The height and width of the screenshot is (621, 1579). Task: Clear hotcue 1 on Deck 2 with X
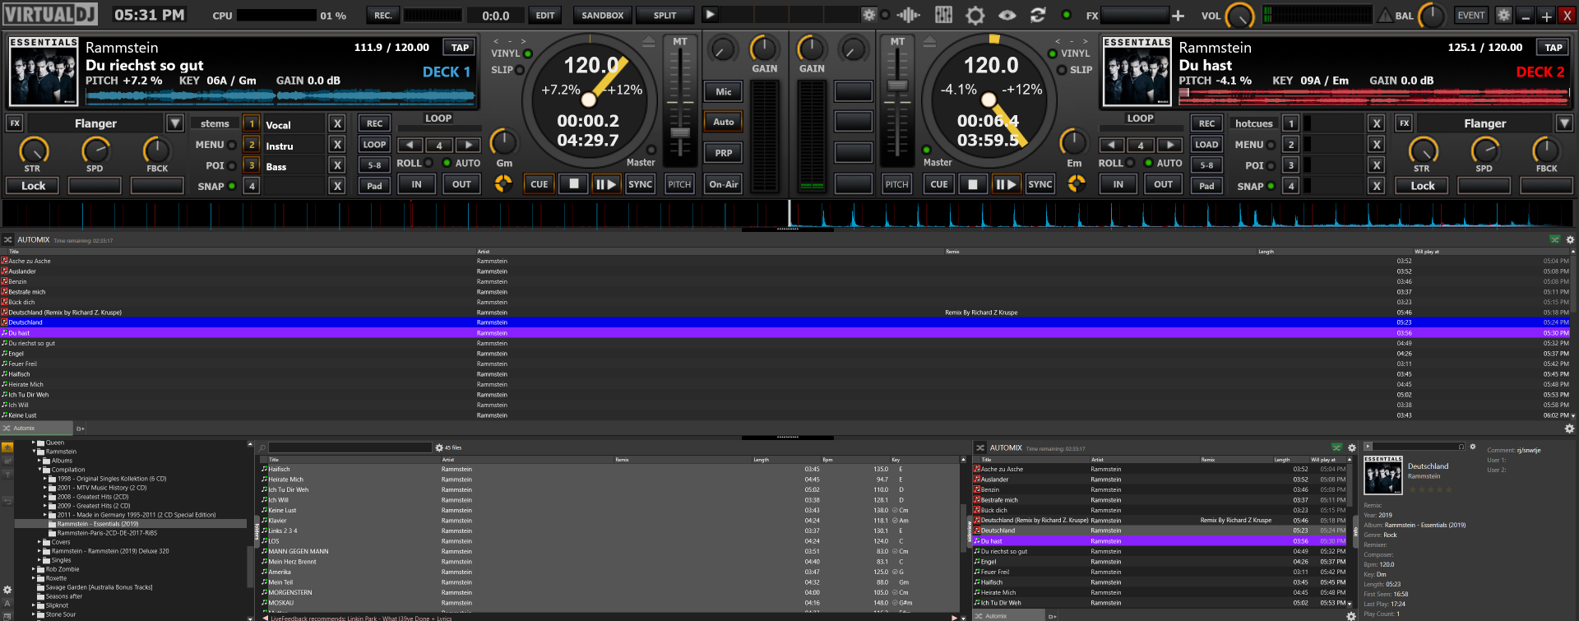1377,123
